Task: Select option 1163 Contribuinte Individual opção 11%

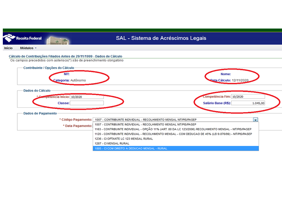Action: (x=176, y=129)
